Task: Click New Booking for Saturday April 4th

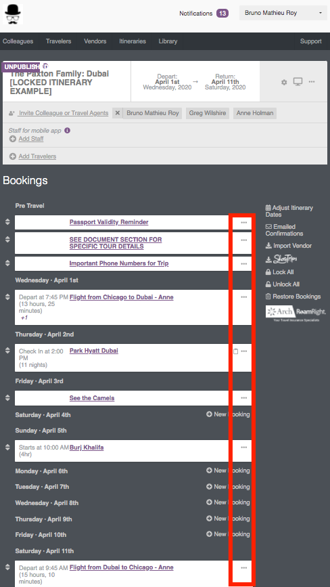Action: coord(228,414)
